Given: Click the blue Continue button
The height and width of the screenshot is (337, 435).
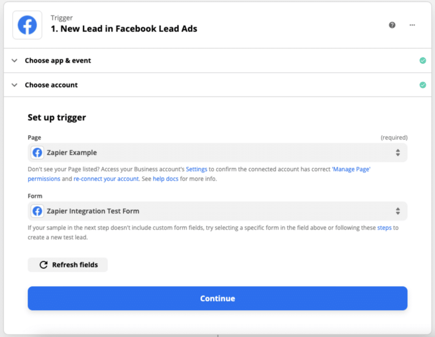Looking at the screenshot, I should 217,298.
